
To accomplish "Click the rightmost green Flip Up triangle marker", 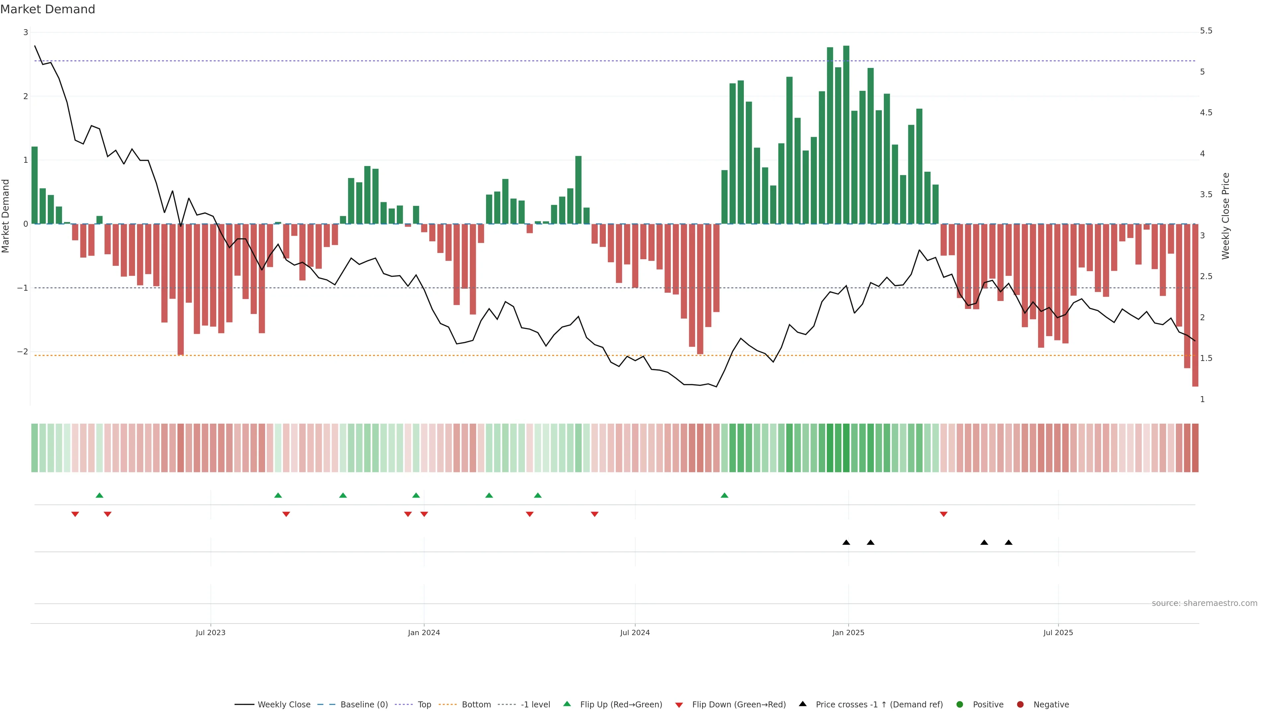I will (725, 496).
